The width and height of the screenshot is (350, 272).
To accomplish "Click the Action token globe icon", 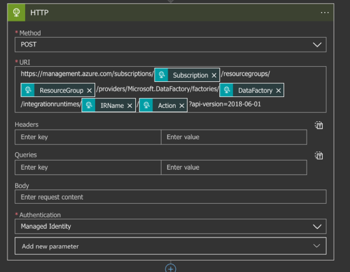I will coord(146,105).
